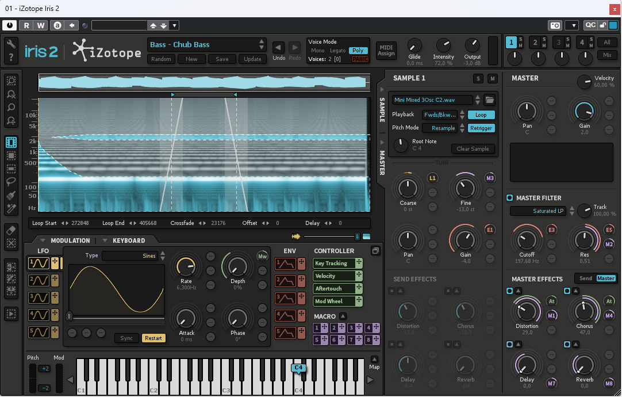Toggle LFO Sync
Screen dimensions: 622x397
(126, 338)
